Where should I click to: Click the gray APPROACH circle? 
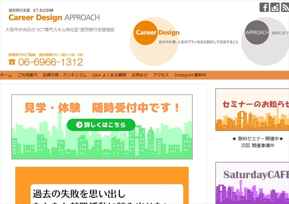[257, 33]
